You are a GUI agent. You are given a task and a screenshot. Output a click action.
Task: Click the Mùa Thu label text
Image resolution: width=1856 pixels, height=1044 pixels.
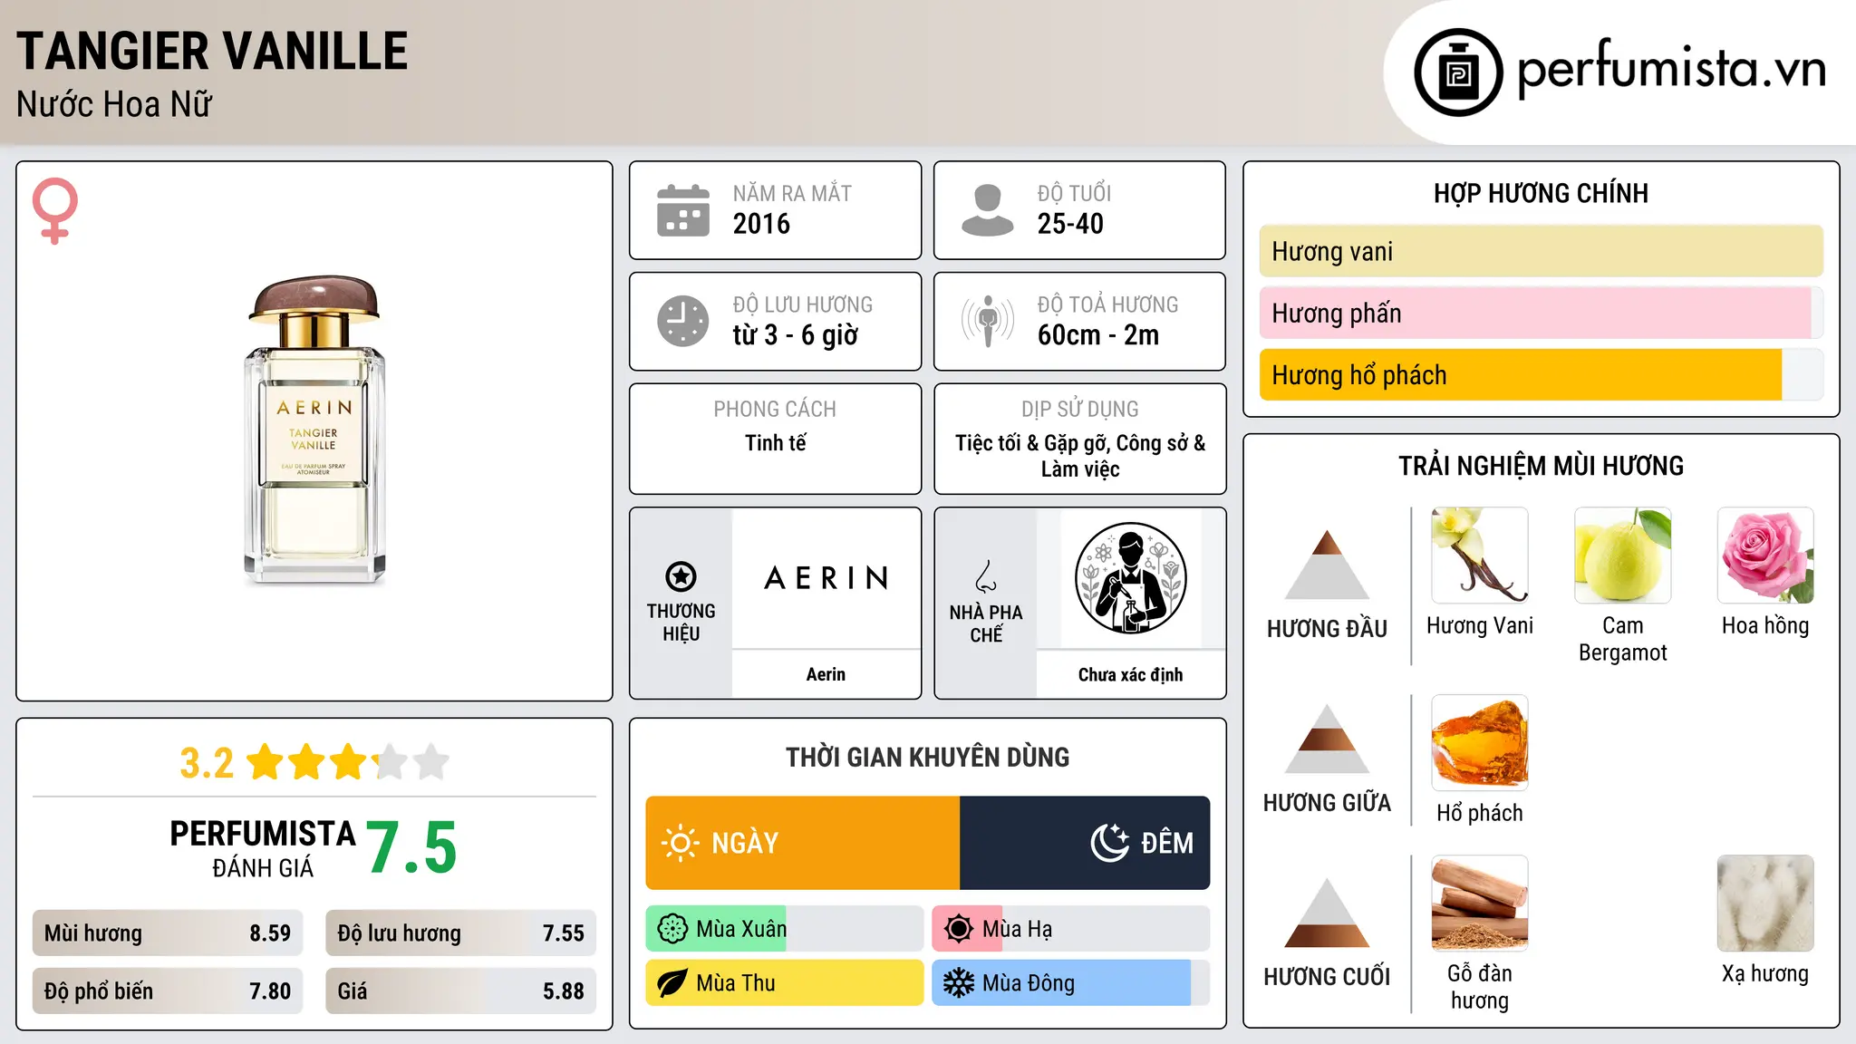(x=736, y=983)
